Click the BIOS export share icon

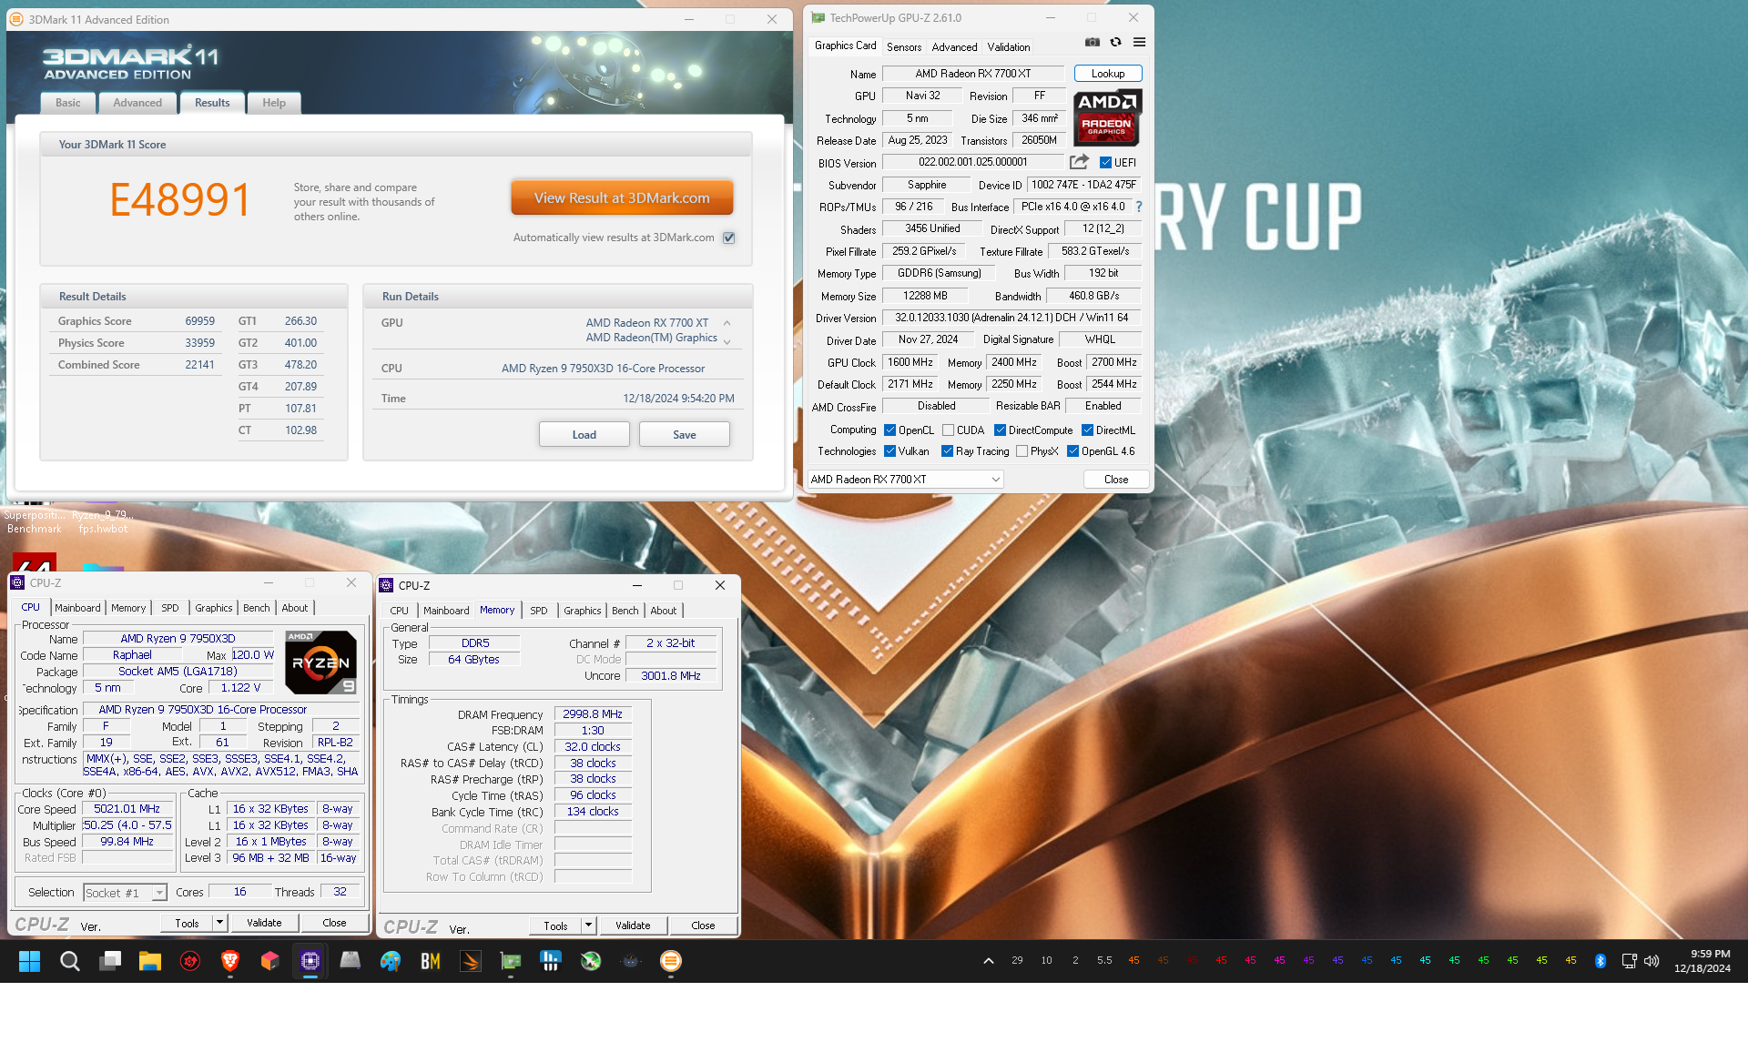tap(1079, 162)
